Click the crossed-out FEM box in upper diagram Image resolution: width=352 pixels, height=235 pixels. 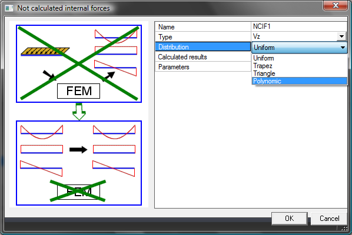pyautogui.click(x=78, y=91)
